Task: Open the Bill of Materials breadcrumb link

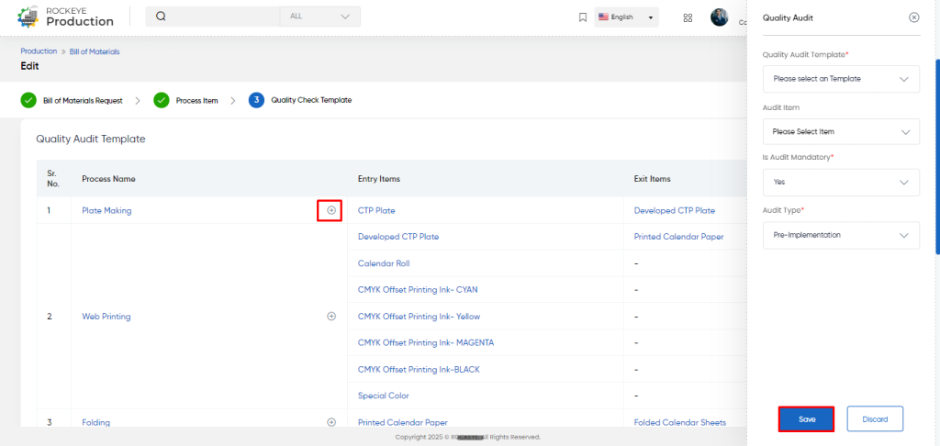Action: pos(95,51)
